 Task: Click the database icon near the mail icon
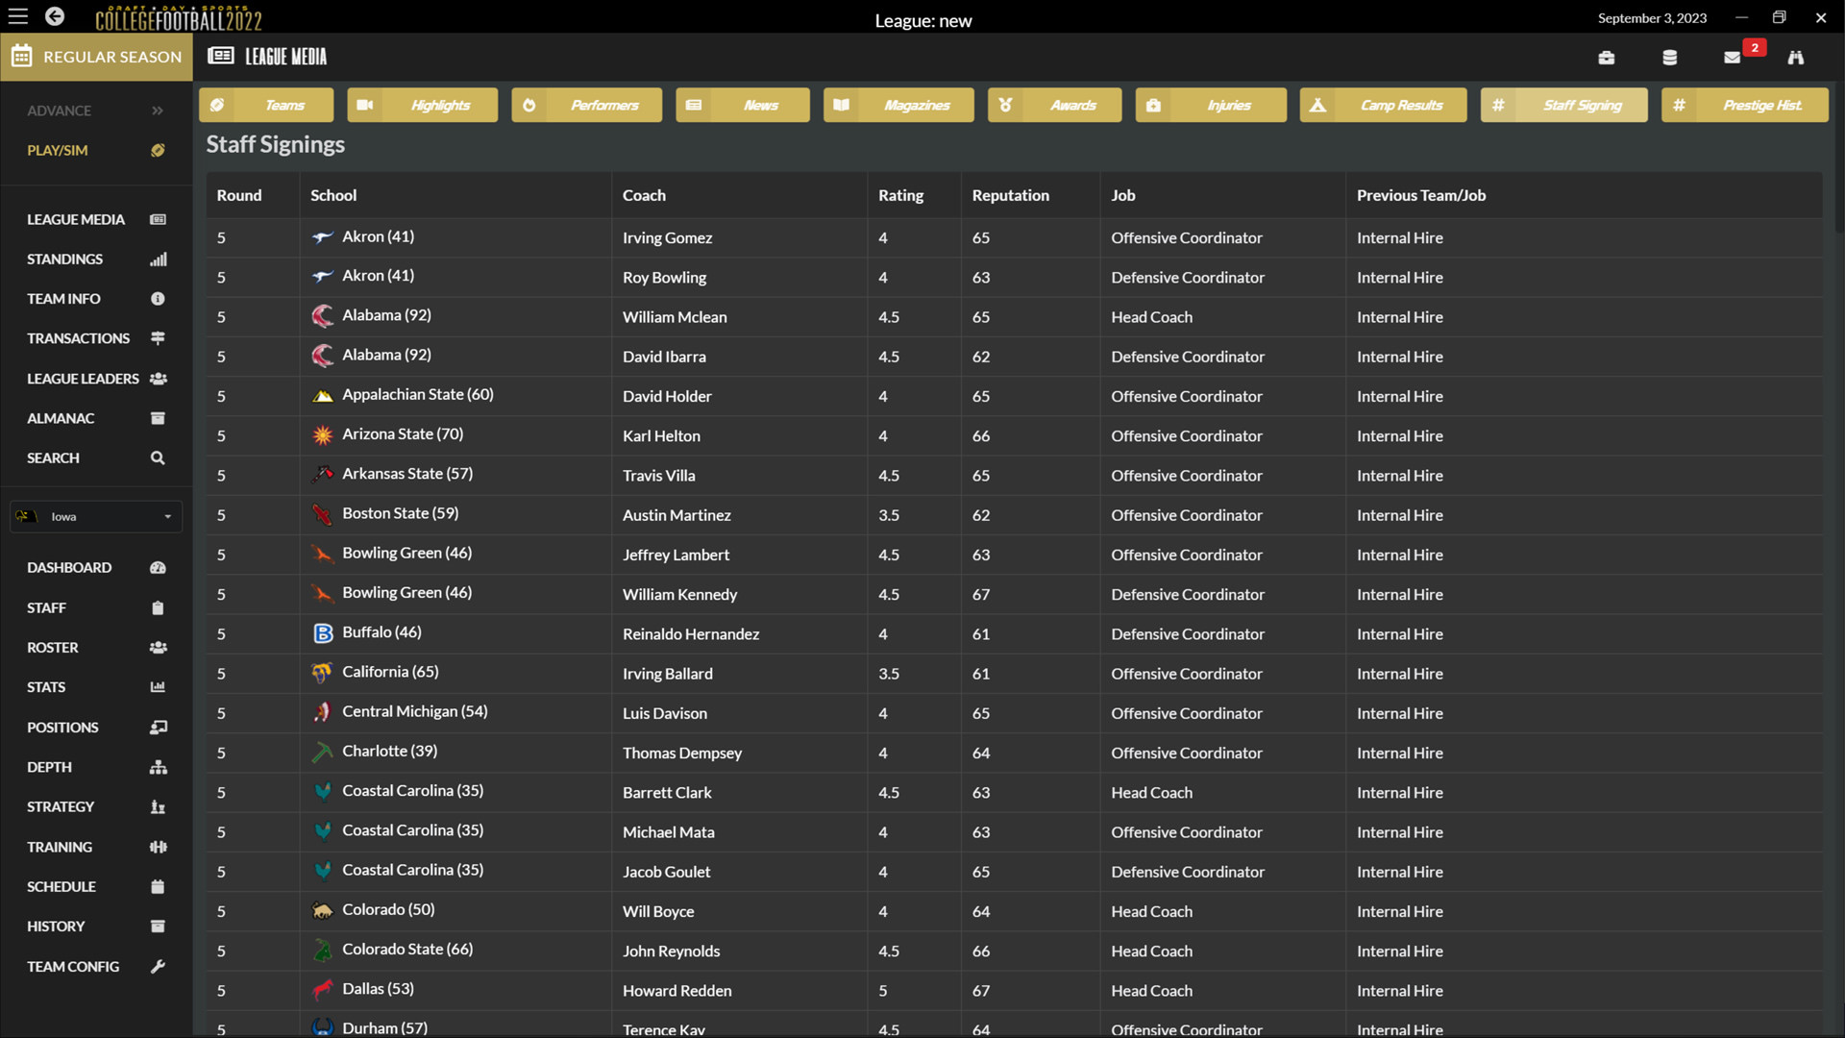click(1670, 57)
